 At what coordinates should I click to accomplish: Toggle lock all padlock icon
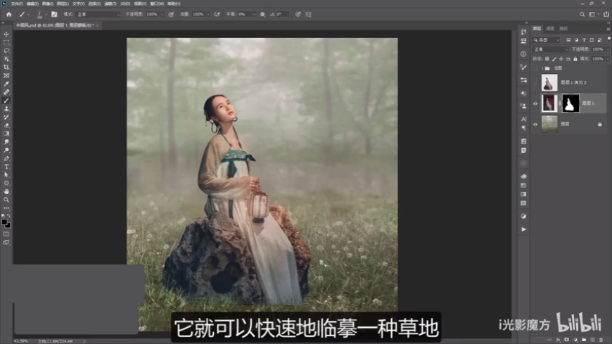(575, 59)
